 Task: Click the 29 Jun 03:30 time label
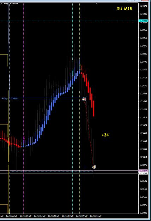(x=40, y=216)
